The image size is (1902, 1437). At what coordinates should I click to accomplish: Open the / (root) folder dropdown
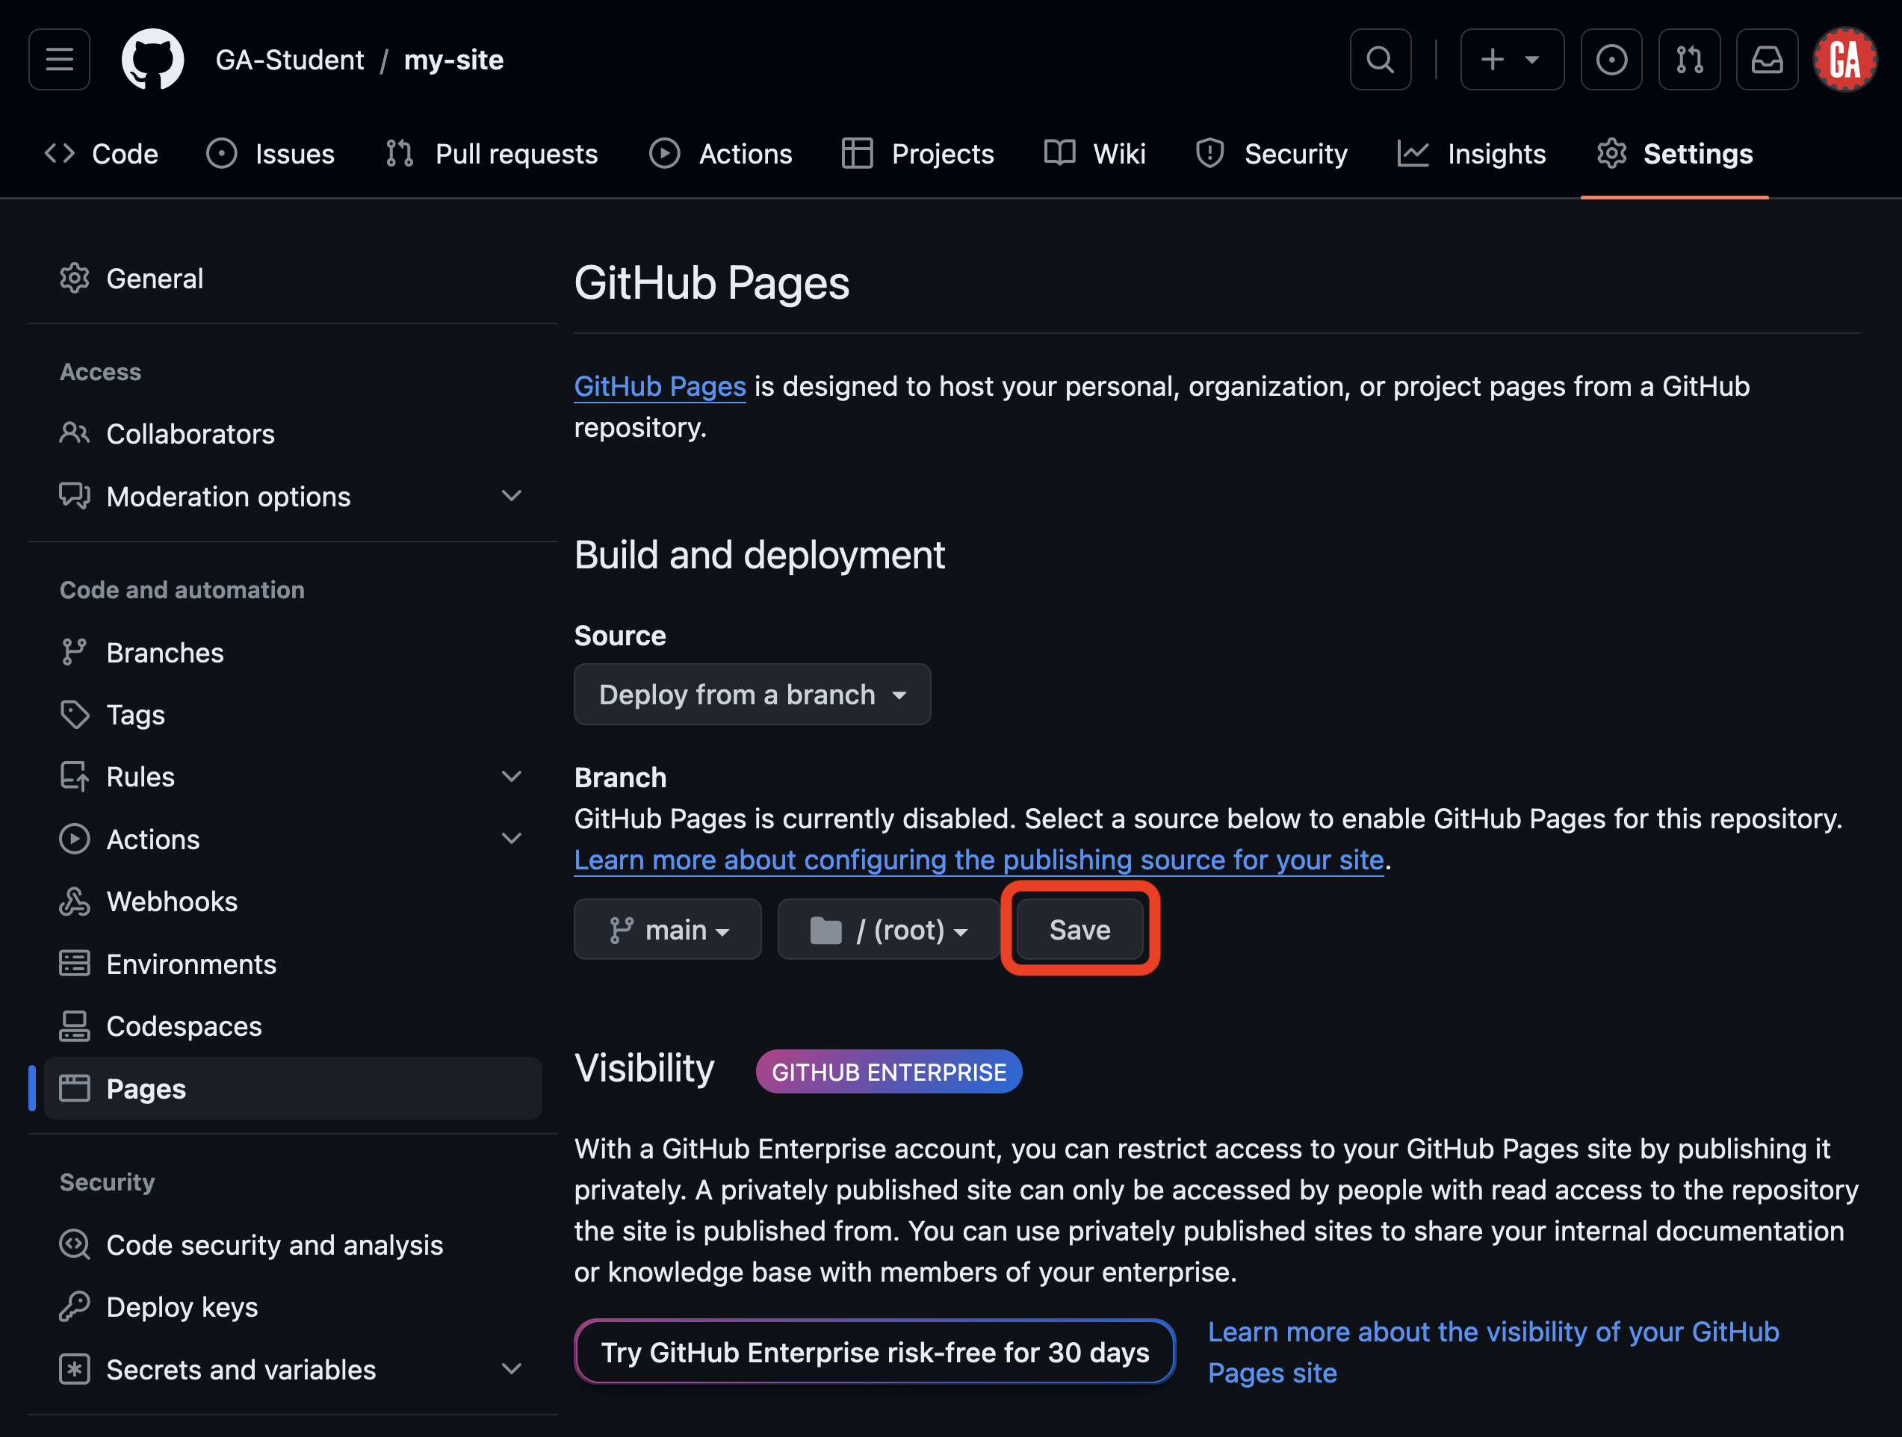pos(888,930)
